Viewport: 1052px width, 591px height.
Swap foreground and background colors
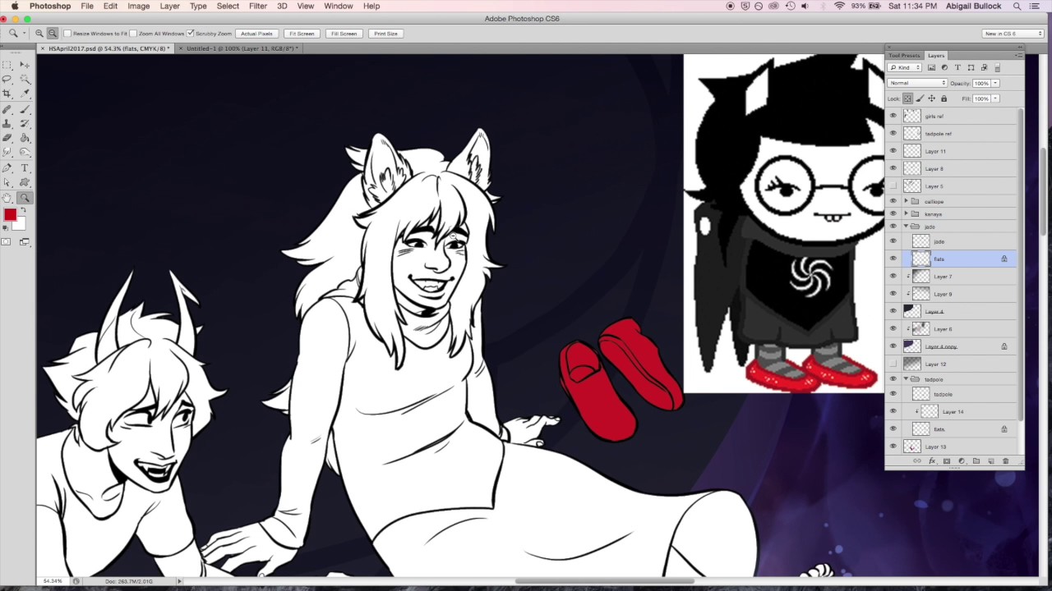point(22,211)
